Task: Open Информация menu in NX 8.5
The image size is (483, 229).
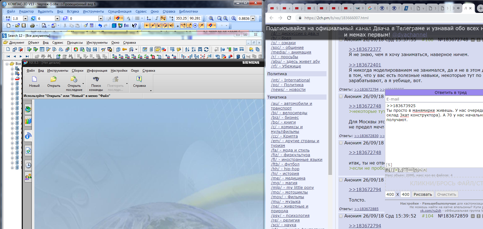Action: (97, 71)
